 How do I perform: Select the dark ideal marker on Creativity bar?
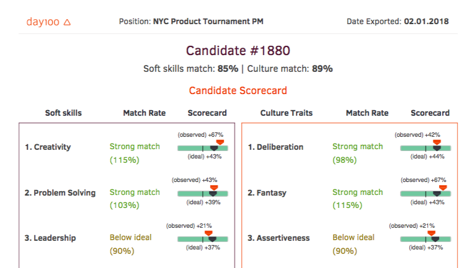214,149
